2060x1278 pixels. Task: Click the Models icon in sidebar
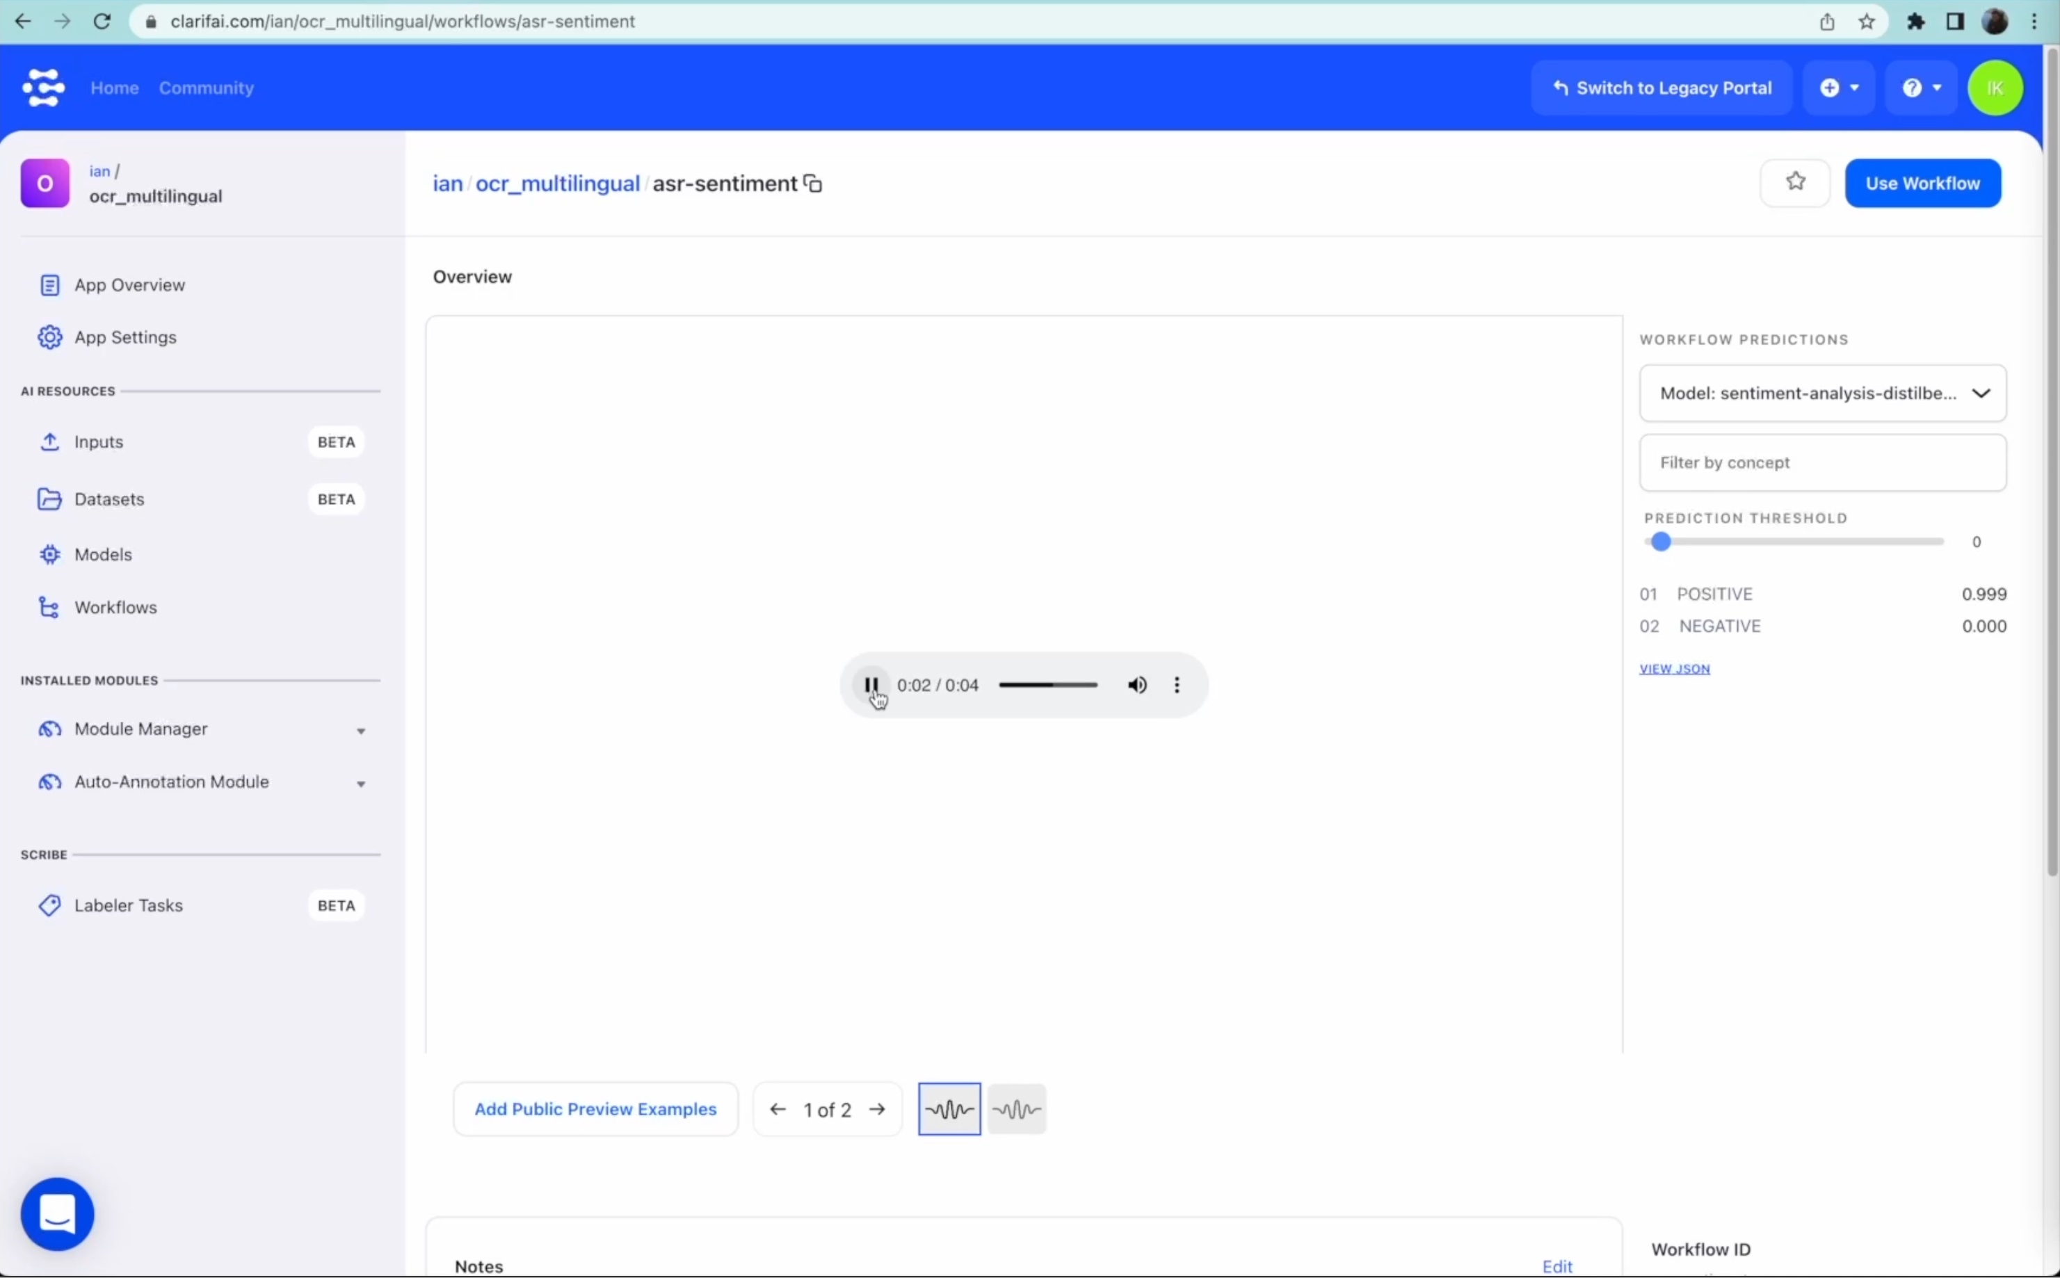(x=50, y=553)
